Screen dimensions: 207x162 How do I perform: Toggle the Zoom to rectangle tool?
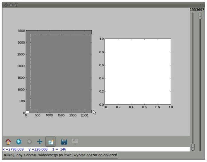50,141
